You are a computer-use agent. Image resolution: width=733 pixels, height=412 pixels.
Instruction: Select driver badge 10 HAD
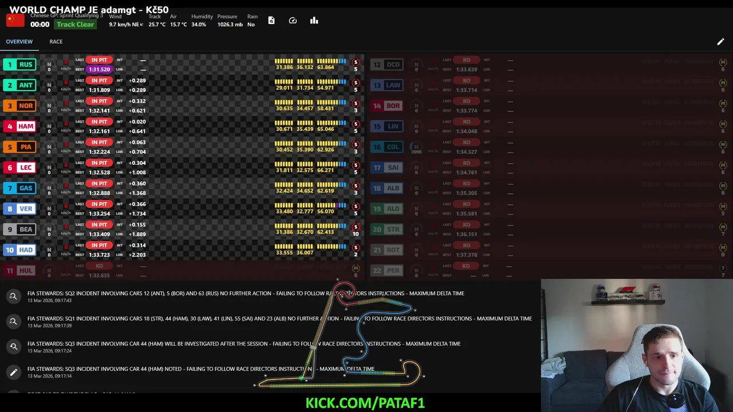[x=19, y=250]
